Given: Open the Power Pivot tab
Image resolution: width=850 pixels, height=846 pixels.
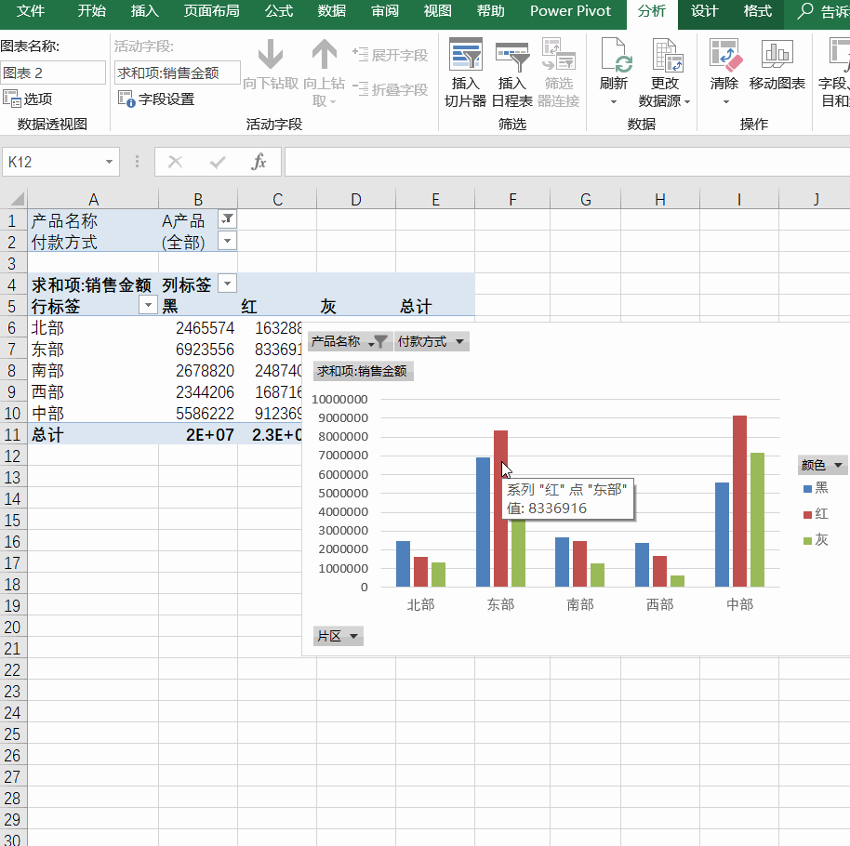Looking at the screenshot, I should coord(570,12).
